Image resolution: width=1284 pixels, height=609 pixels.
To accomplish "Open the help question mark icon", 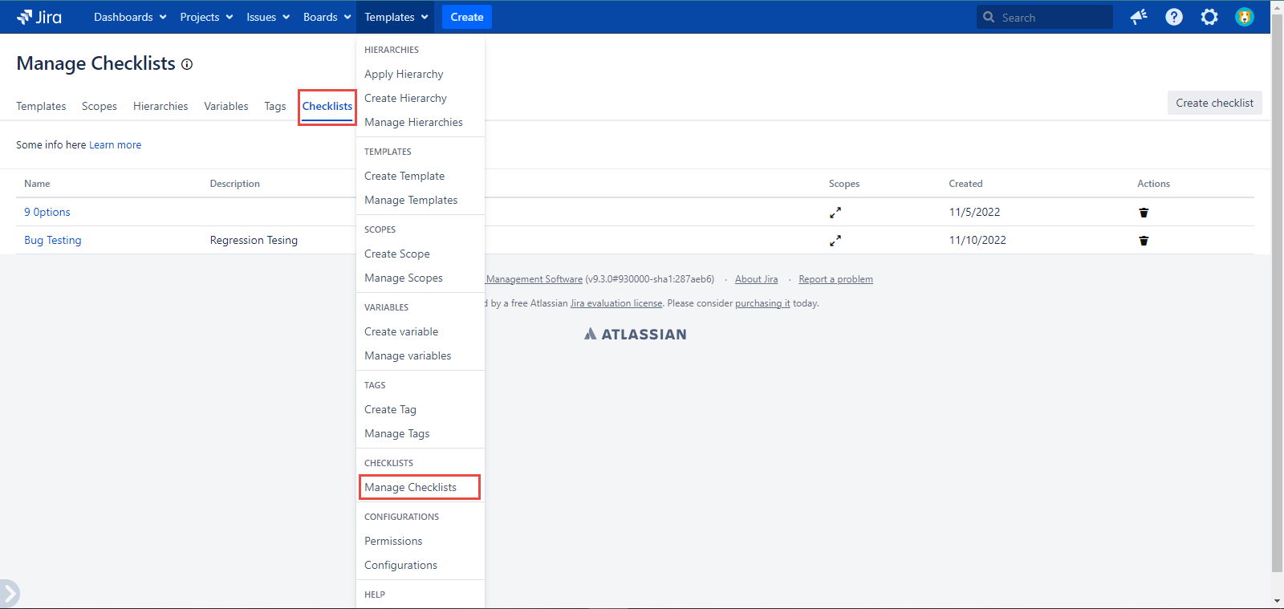I will (1173, 17).
